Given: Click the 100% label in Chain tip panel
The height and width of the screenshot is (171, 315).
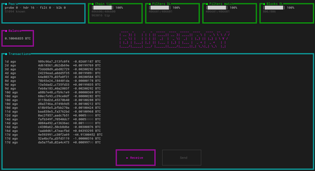Looking at the screenshot, I should tap(119, 7).
